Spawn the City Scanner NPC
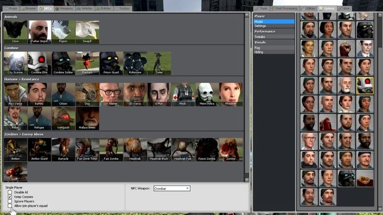 pos(16,63)
